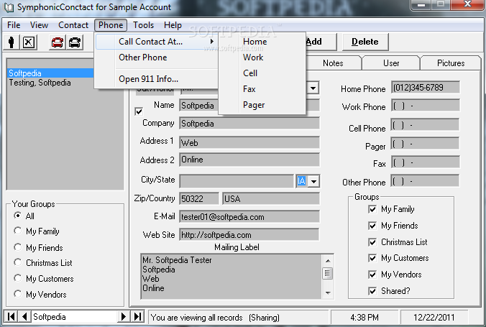The height and width of the screenshot is (327, 486).
Task: Click the Address 2 field containing Online
Action: point(249,160)
